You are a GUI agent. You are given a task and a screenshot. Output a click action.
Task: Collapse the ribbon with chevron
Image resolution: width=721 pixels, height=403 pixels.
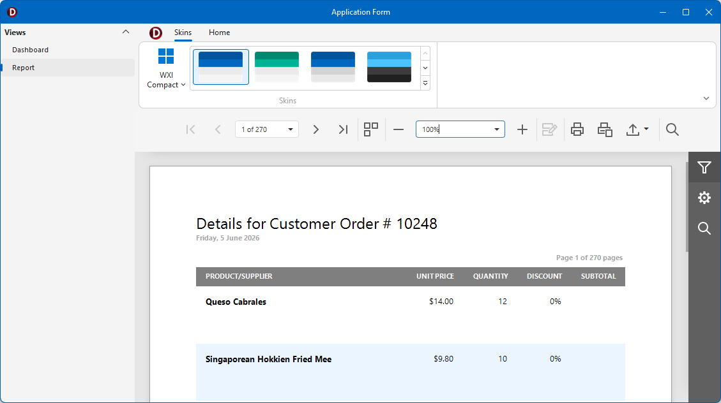pos(706,98)
